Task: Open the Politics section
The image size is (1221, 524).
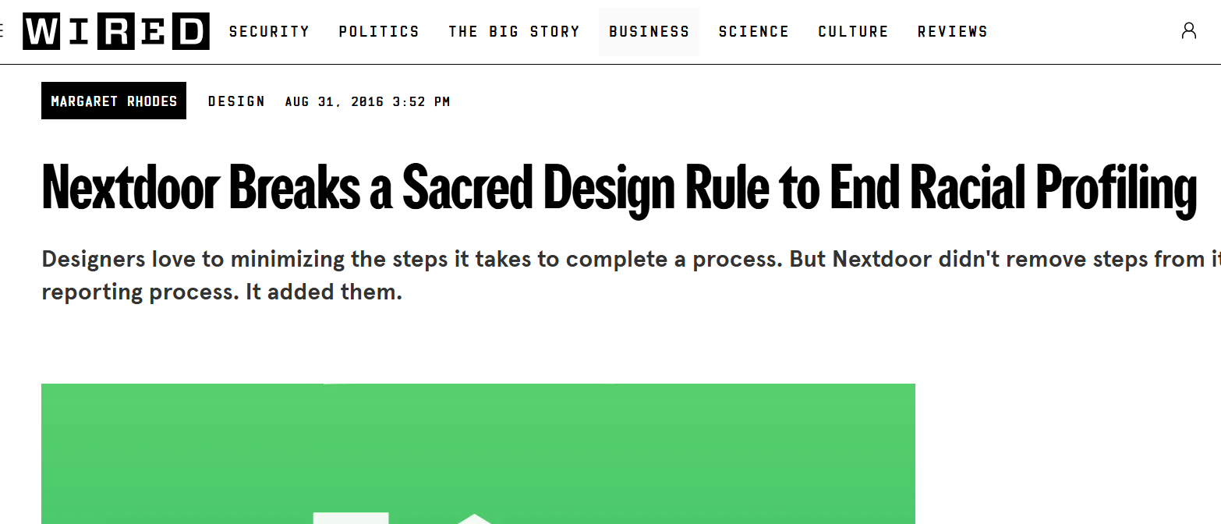Action: (x=379, y=32)
